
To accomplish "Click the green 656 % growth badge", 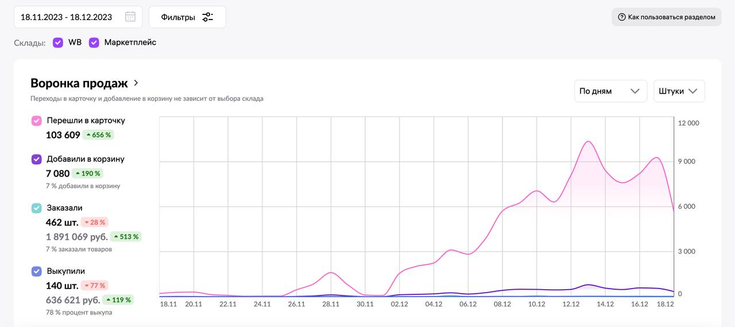I will click(x=98, y=135).
